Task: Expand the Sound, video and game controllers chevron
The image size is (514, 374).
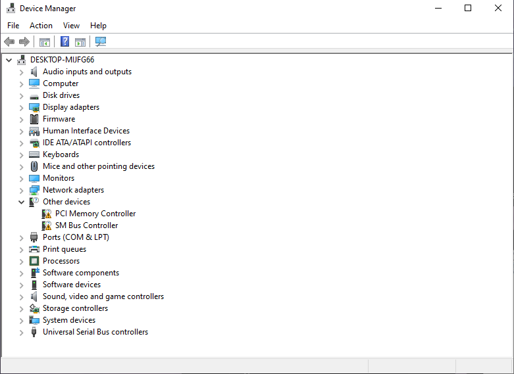Action: pos(22,297)
